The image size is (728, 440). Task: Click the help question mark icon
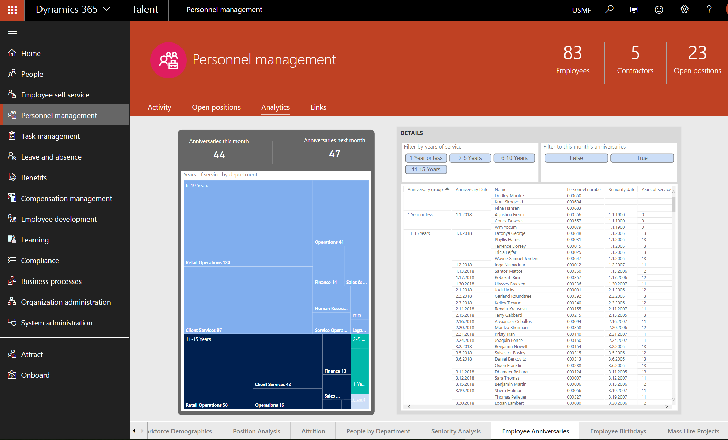(x=709, y=10)
